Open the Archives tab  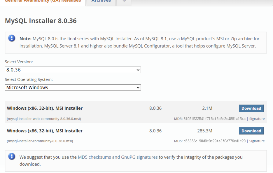[101, 1]
